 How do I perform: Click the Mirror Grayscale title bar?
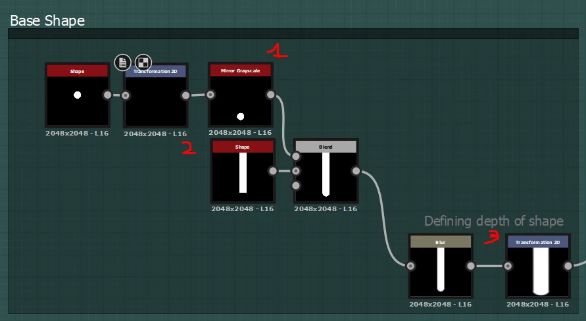click(x=240, y=70)
